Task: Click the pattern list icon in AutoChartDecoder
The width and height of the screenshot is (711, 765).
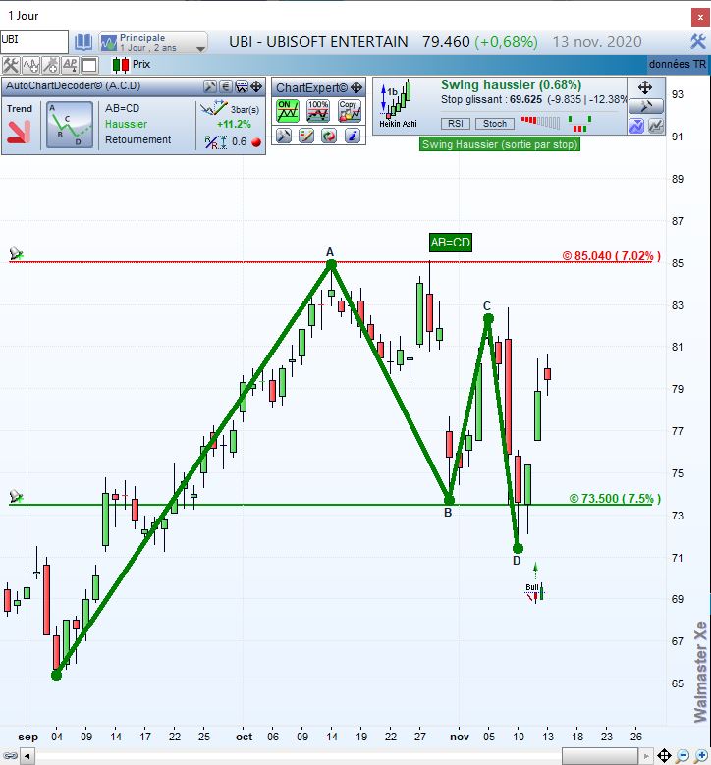Action: pos(242,86)
